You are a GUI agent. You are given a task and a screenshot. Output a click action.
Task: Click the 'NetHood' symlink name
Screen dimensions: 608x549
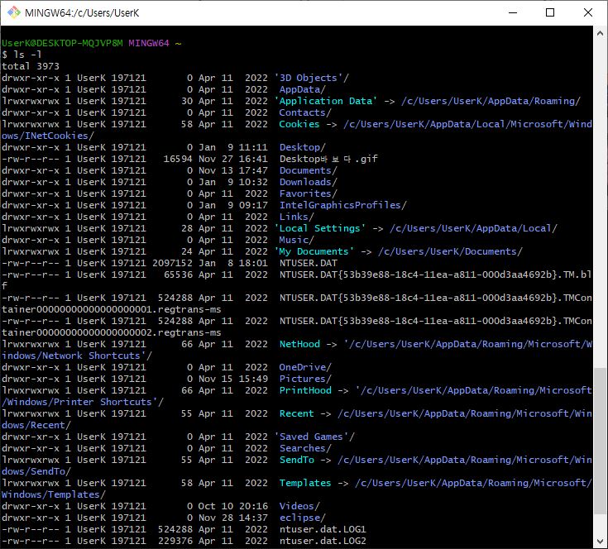coord(299,345)
